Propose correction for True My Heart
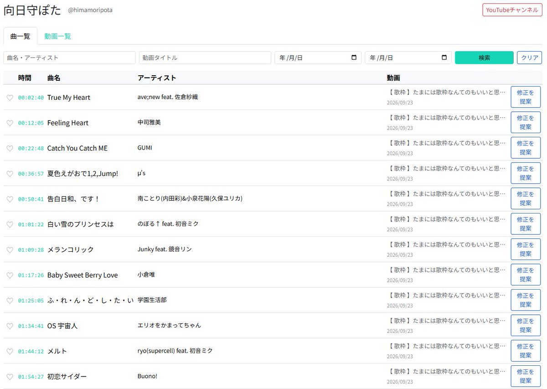Viewport: 547px width, 389px height. [x=526, y=97]
